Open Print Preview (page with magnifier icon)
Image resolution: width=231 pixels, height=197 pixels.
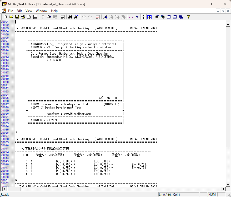click(29, 17)
